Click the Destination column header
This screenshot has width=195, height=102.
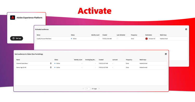tap(149, 35)
